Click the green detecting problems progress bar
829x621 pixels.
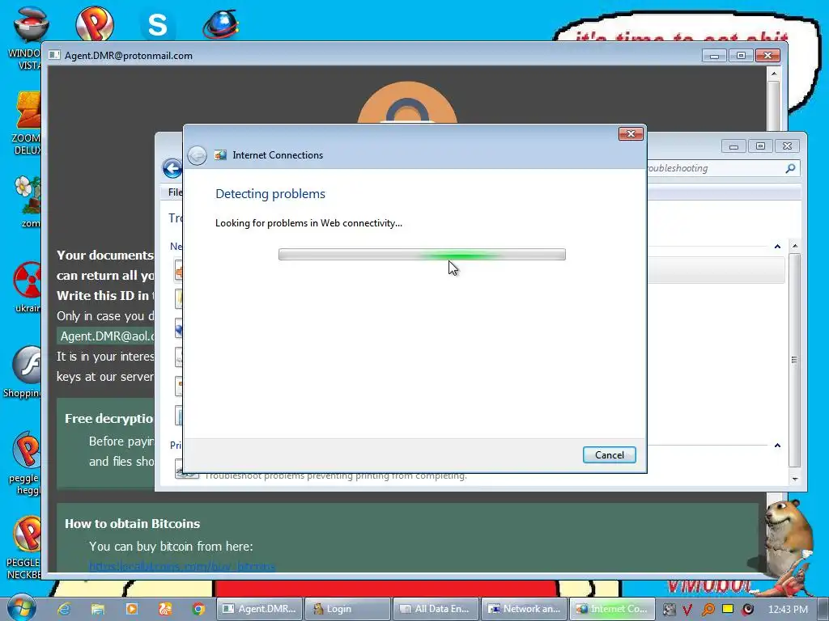click(x=422, y=255)
